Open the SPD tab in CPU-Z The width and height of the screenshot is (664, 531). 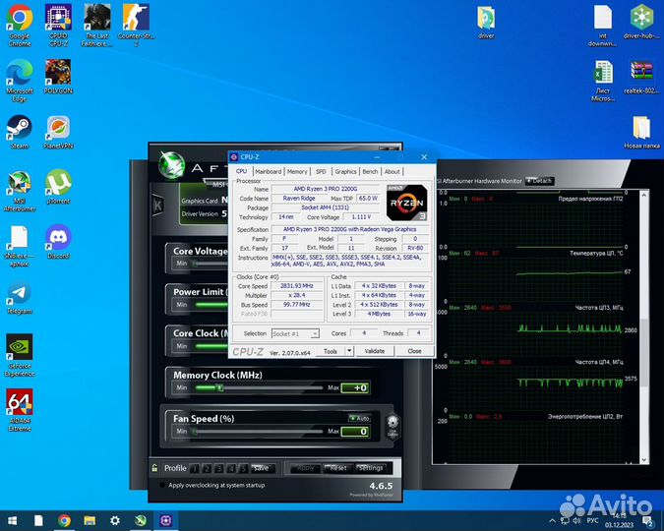(x=321, y=171)
